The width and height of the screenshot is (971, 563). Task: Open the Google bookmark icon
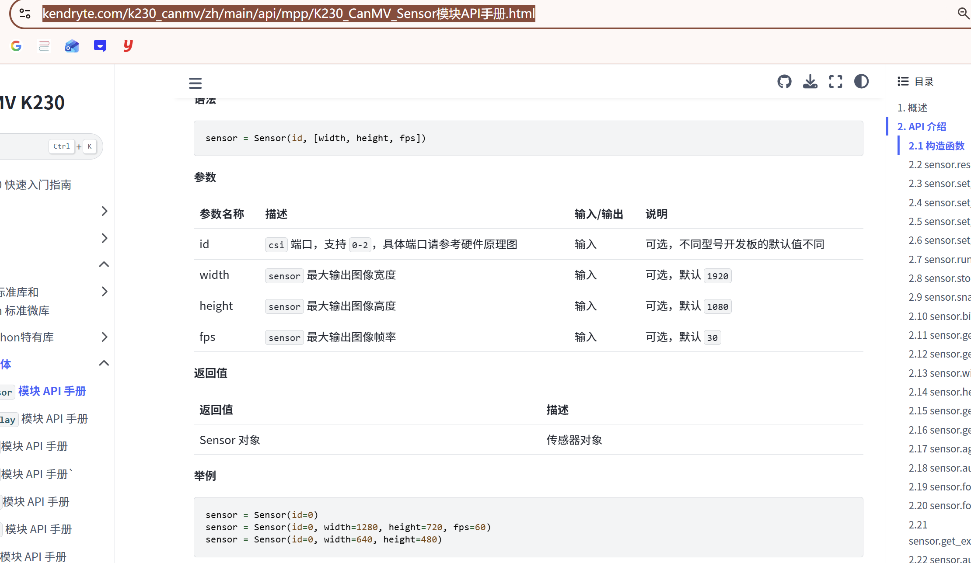coord(16,46)
